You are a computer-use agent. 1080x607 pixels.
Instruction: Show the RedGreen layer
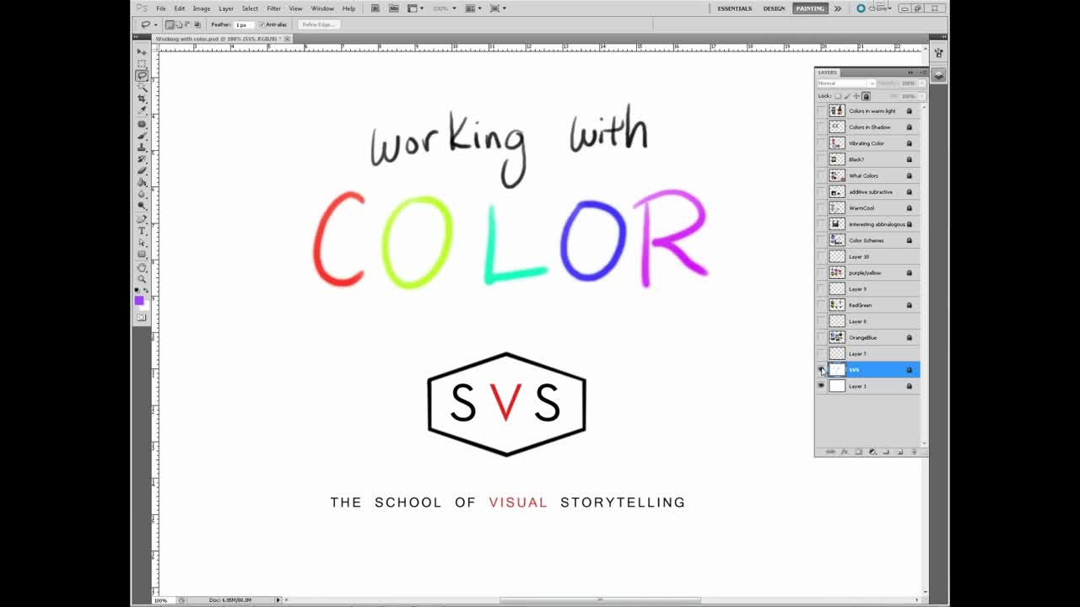(x=821, y=305)
